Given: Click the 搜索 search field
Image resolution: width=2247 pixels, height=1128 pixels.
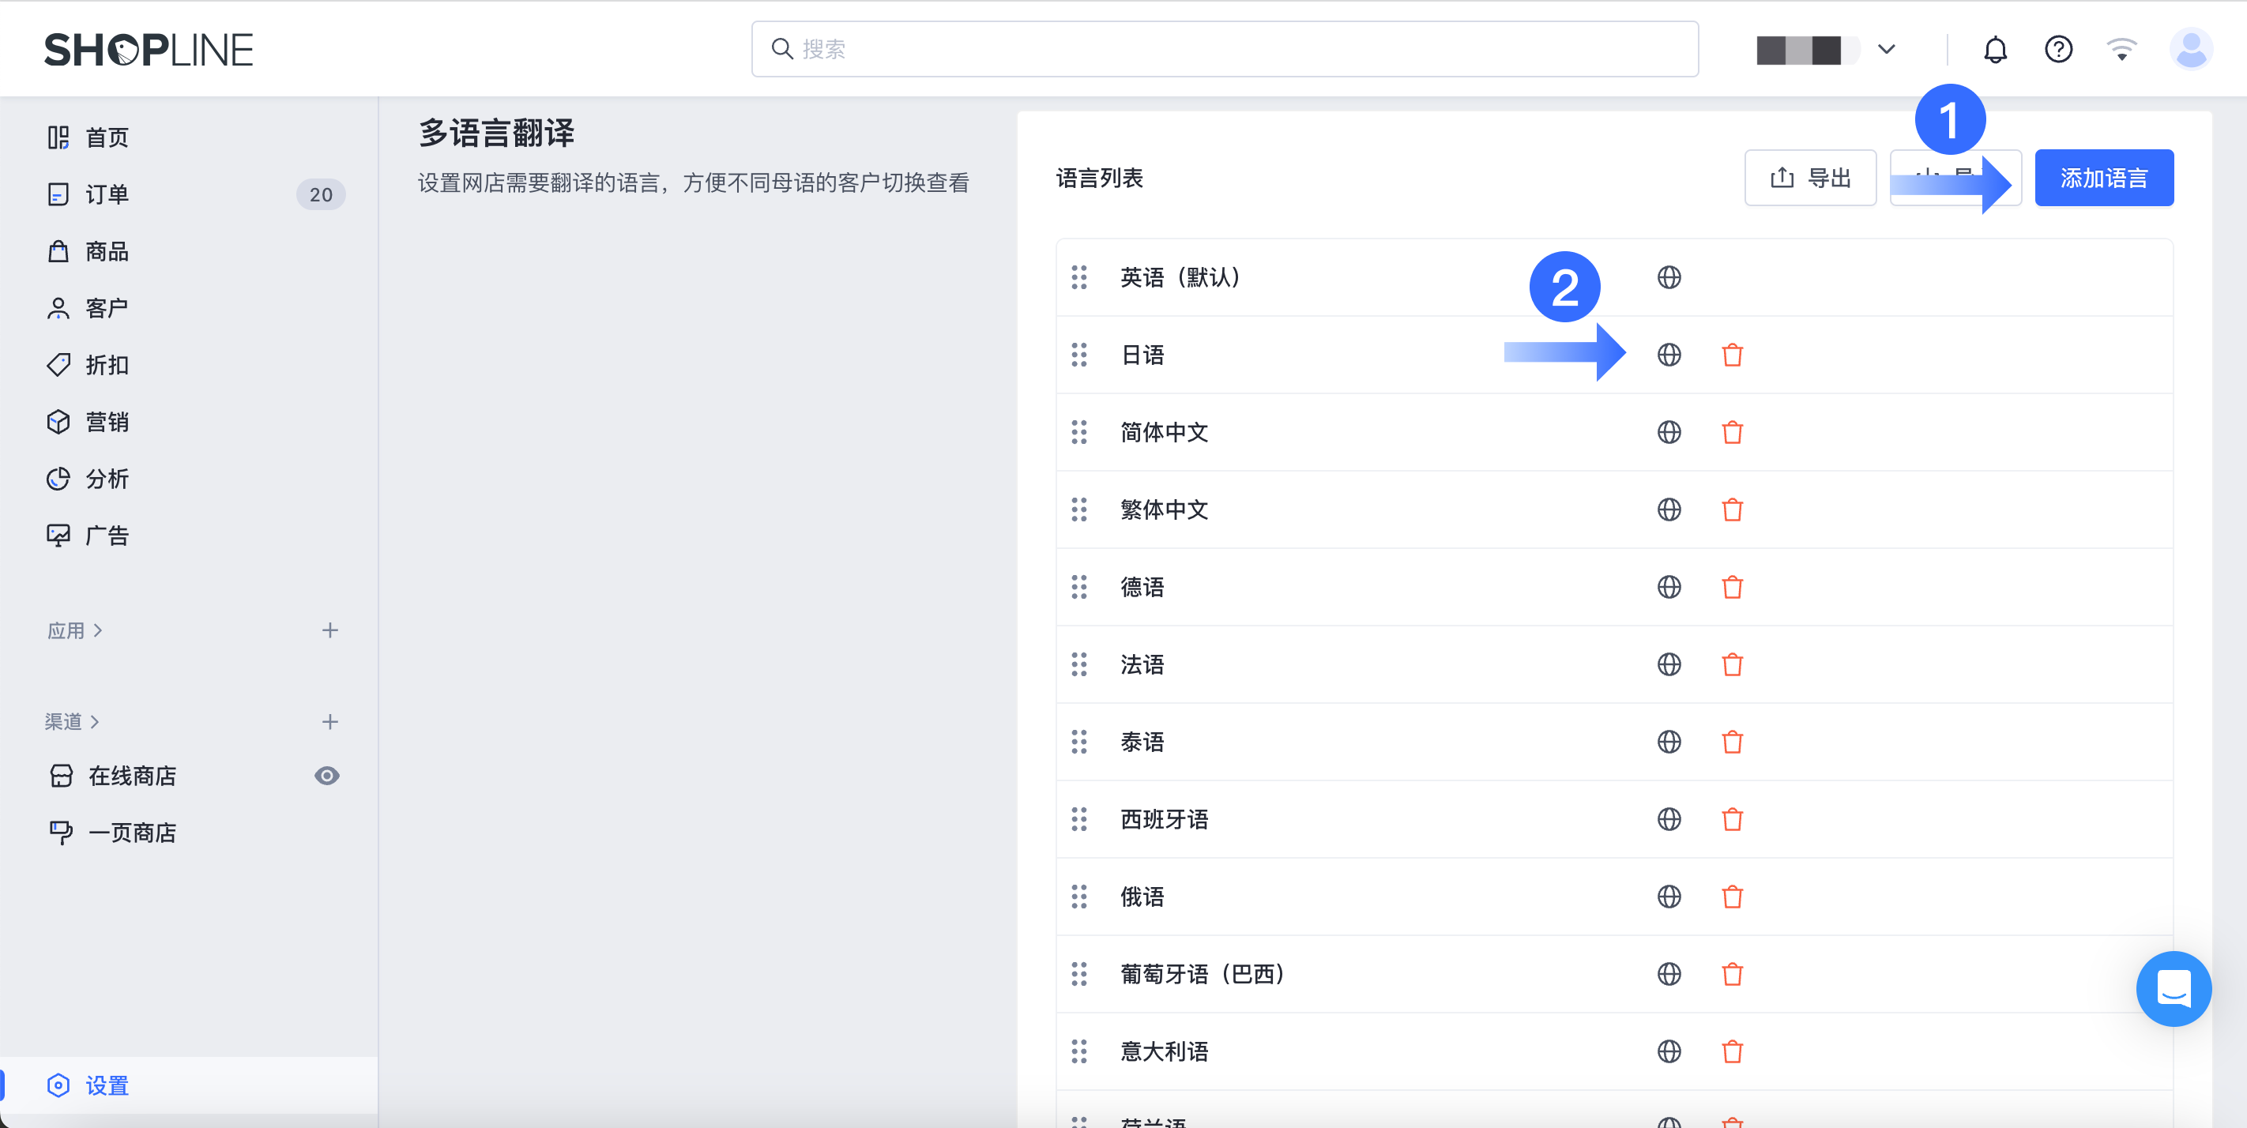Looking at the screenshot, I should (x=1224, y=50).
